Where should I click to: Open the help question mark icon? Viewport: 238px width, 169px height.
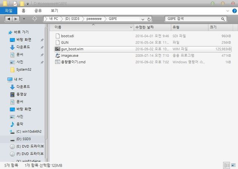(234, 11)
